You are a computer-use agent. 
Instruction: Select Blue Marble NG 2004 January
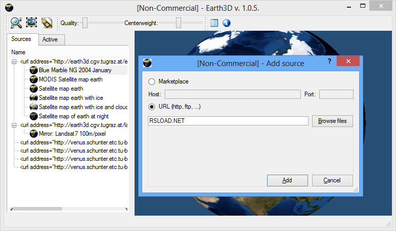tap(75, 70)
